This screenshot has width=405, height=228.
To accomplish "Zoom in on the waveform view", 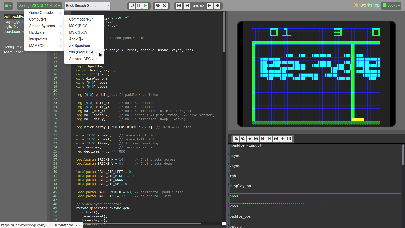I will point(236,139).
